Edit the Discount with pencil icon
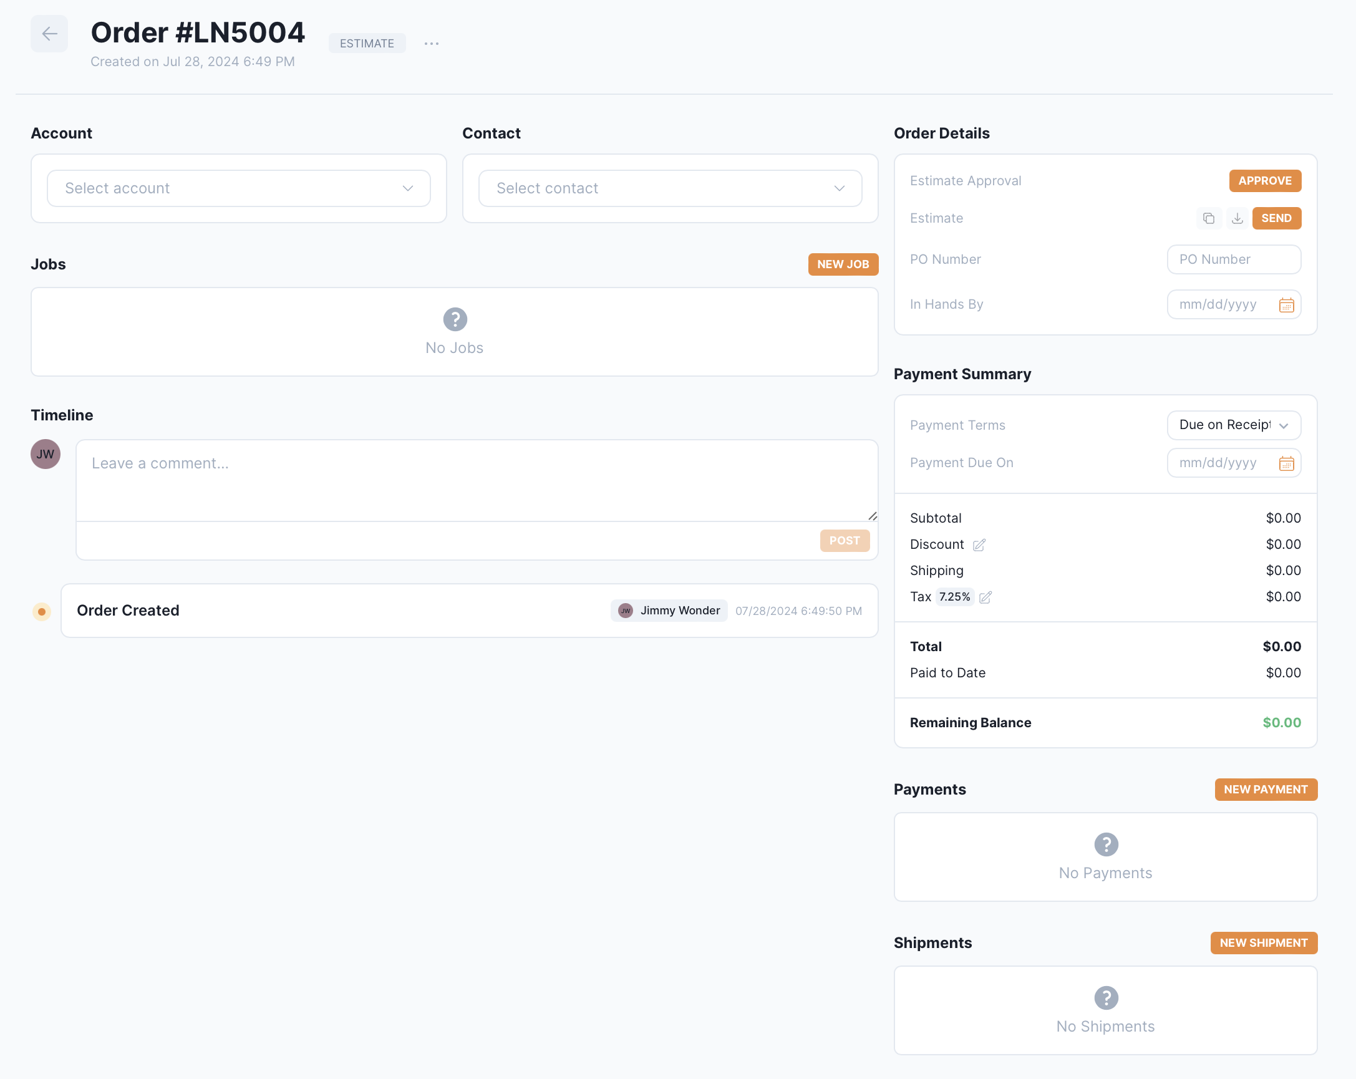This screenshot has height=1079, width=1356. coord(979,545)
